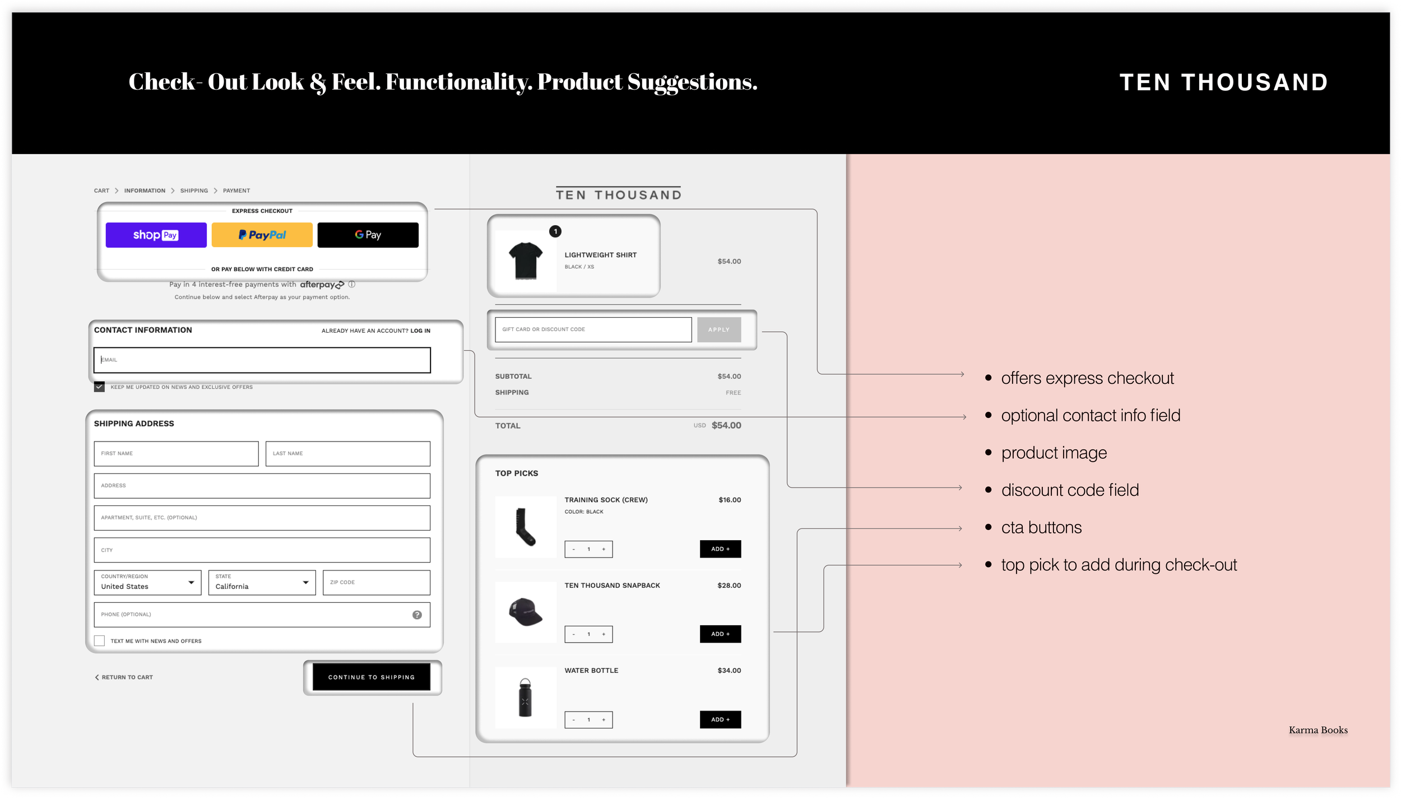Click the 'TRAINING SOCK (CREW)' title
The image size is (1401, 799).
point(606,500)
